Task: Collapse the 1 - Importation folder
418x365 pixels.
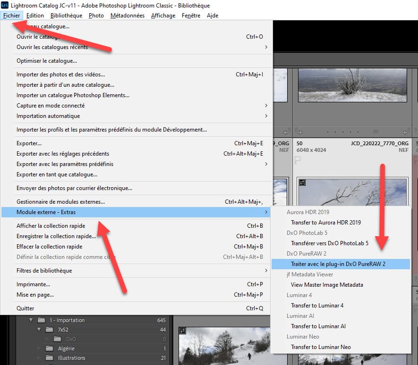Action: click(31, 320)
